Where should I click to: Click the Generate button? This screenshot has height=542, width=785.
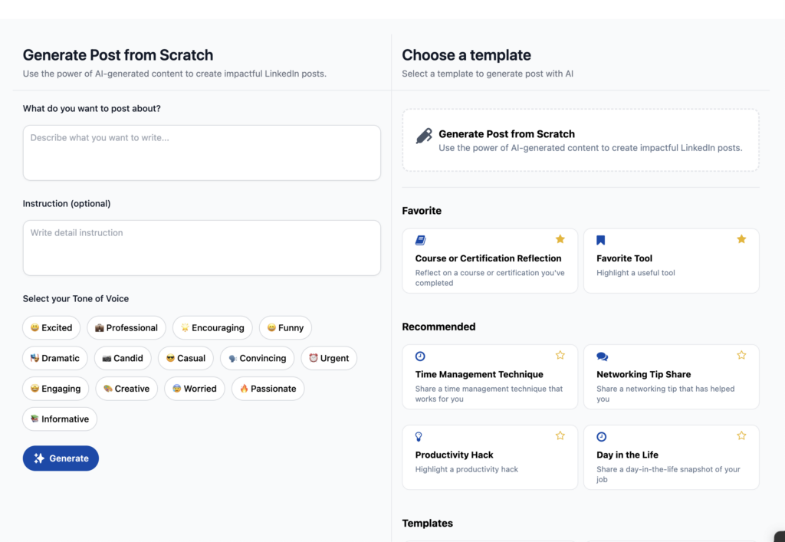tap(61, 458)
